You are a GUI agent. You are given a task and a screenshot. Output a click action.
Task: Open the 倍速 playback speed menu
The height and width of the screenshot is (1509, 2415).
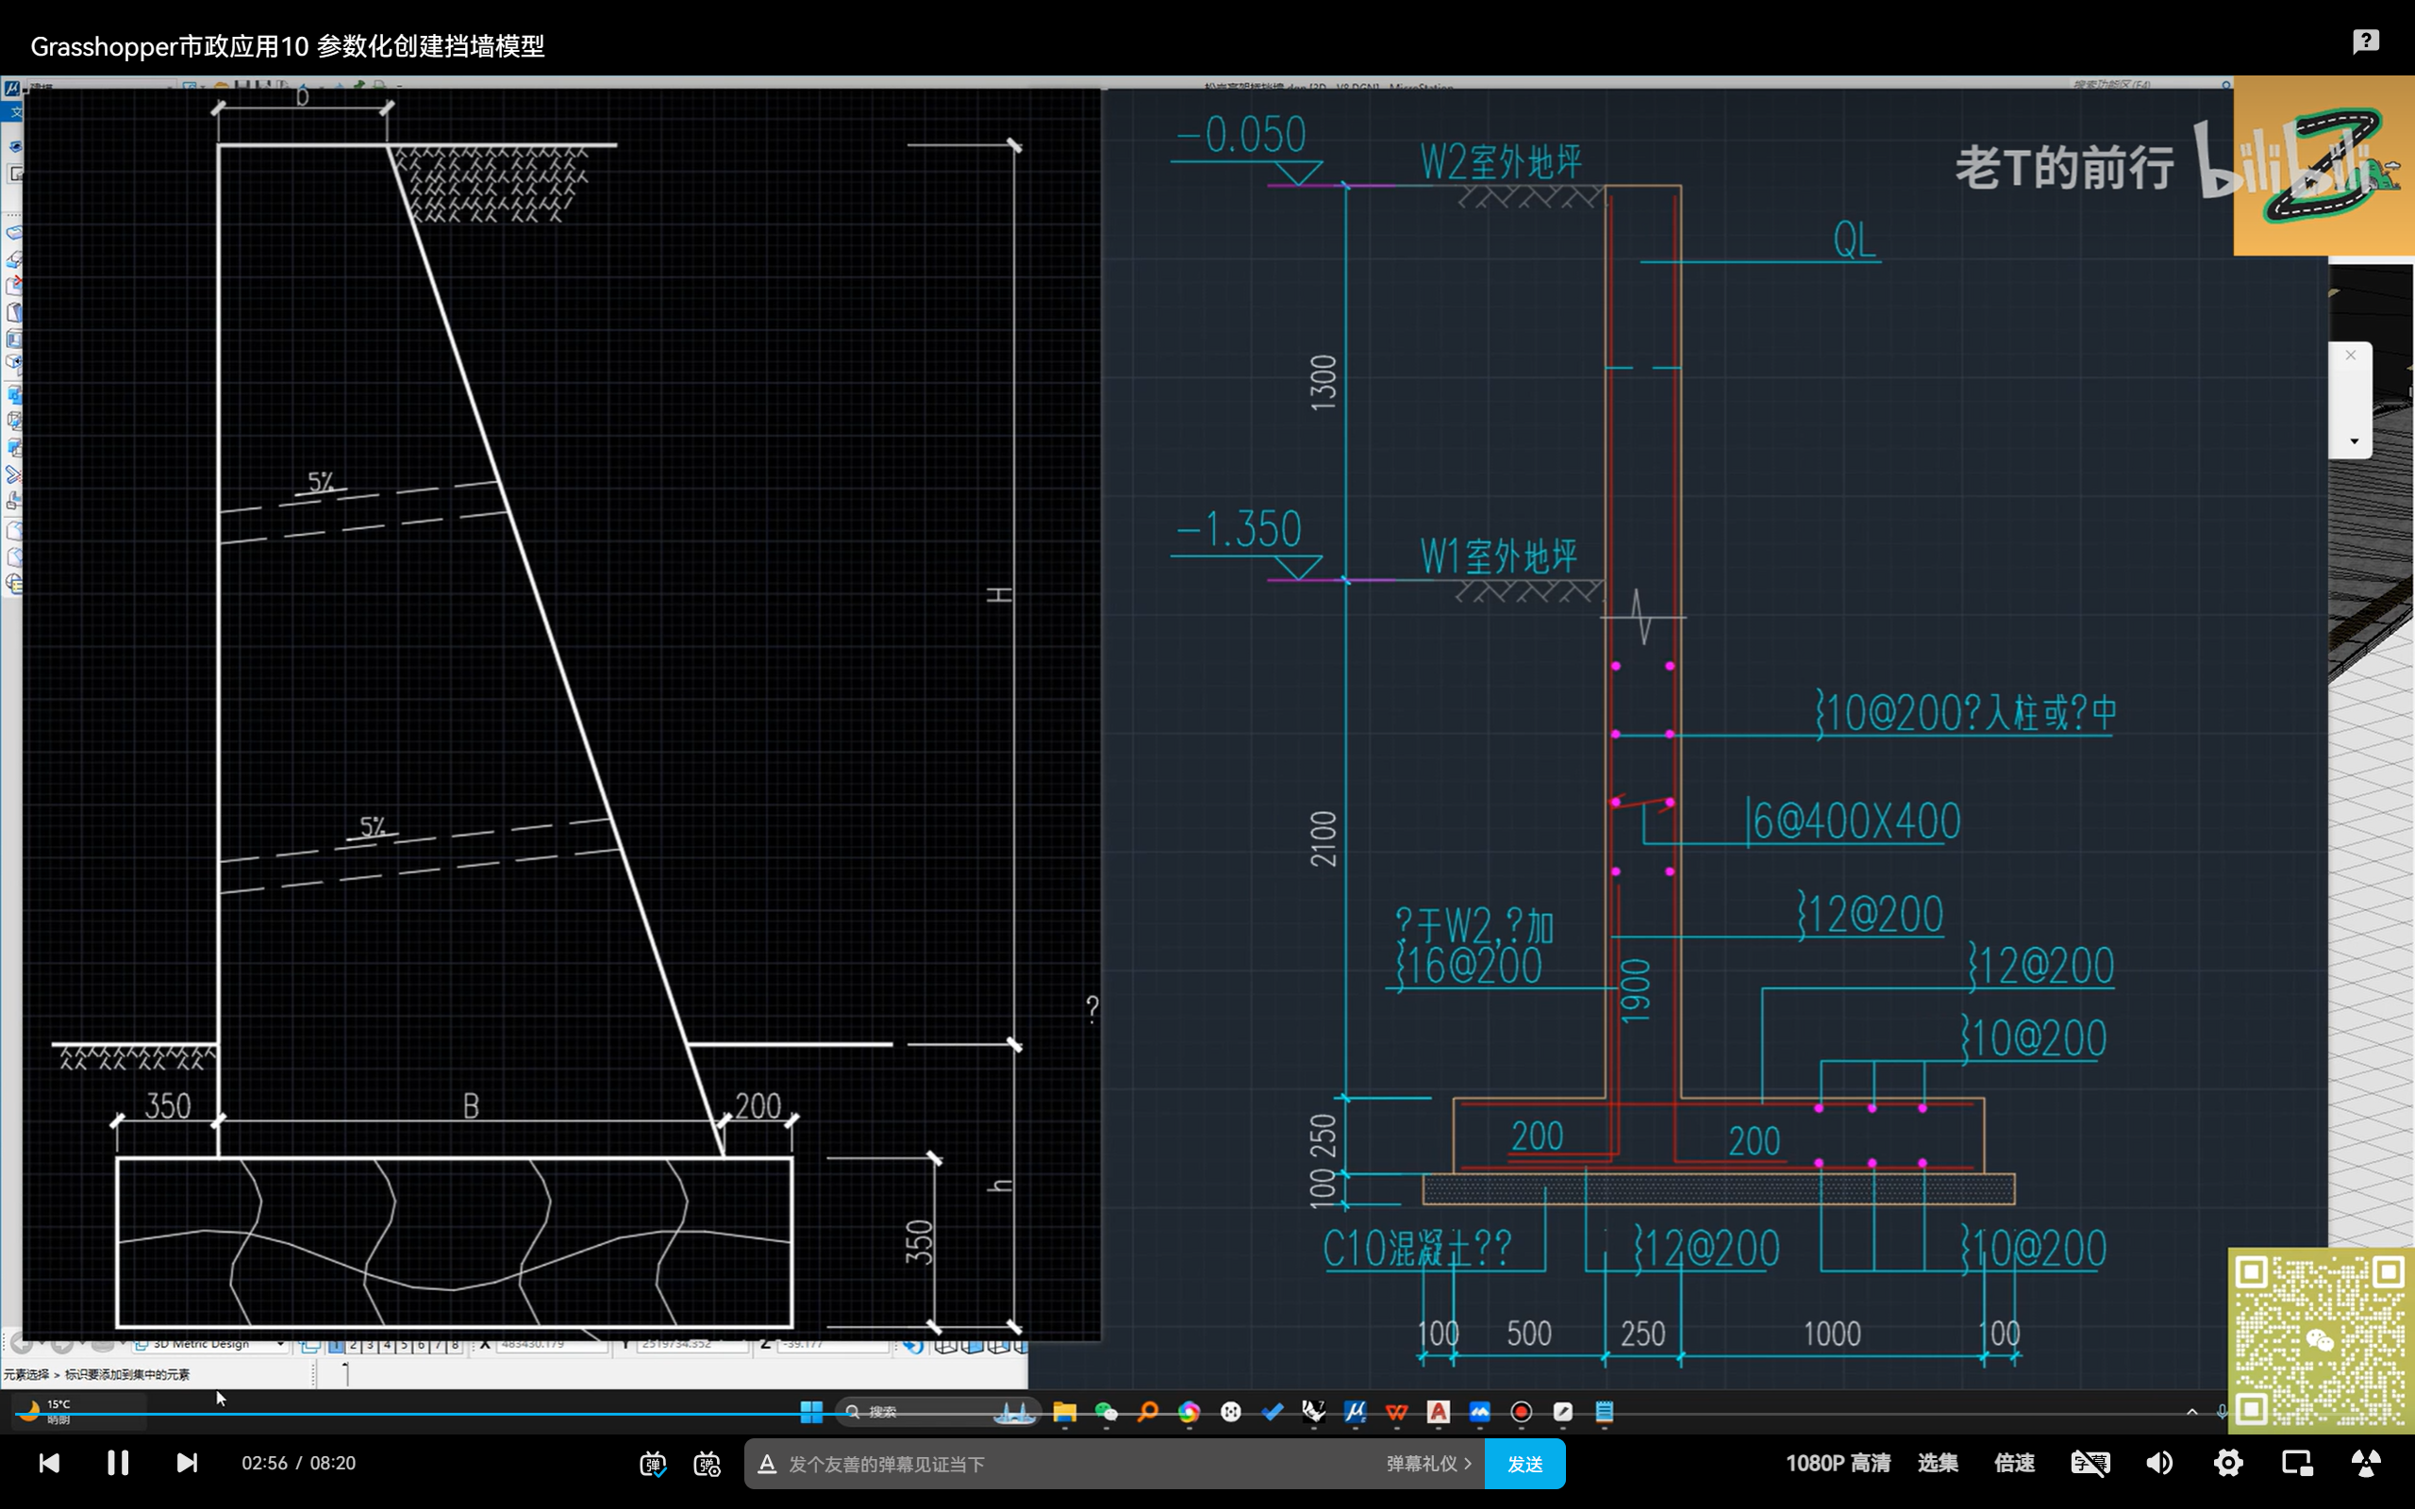coord(2014,1463)
